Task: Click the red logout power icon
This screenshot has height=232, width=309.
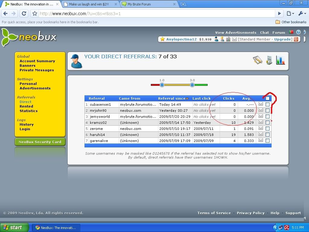Action: (296, 39)
